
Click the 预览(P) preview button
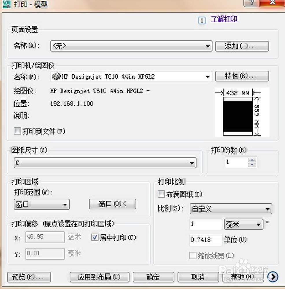click(x=29, y=277)
